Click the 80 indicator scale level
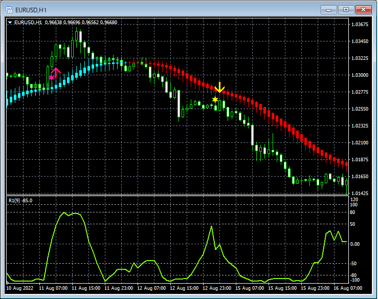This screenshot has height=299, width=378. pyautogui.click(x=352, y=212)
